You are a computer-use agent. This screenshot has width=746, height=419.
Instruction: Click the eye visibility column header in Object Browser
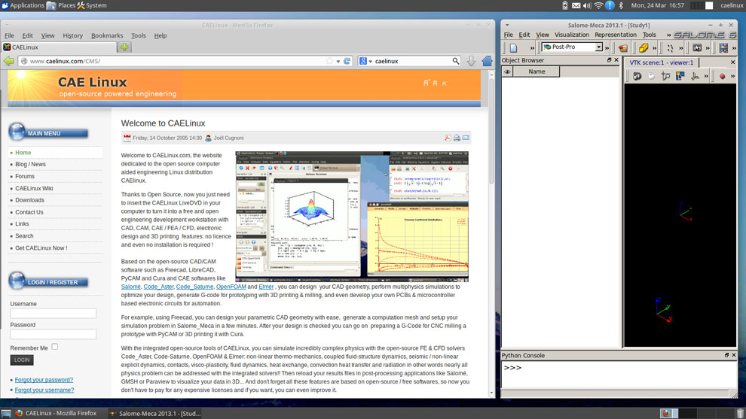tap(507, 71)
